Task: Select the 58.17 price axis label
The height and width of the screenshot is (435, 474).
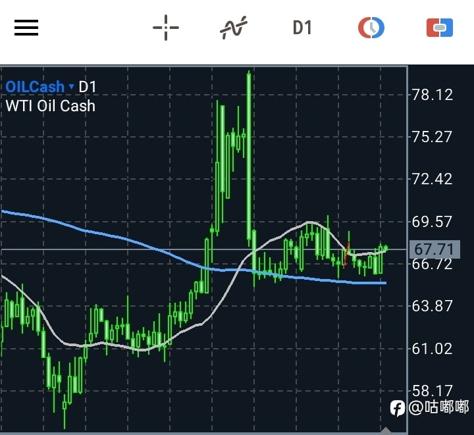Action: point(433,391)
